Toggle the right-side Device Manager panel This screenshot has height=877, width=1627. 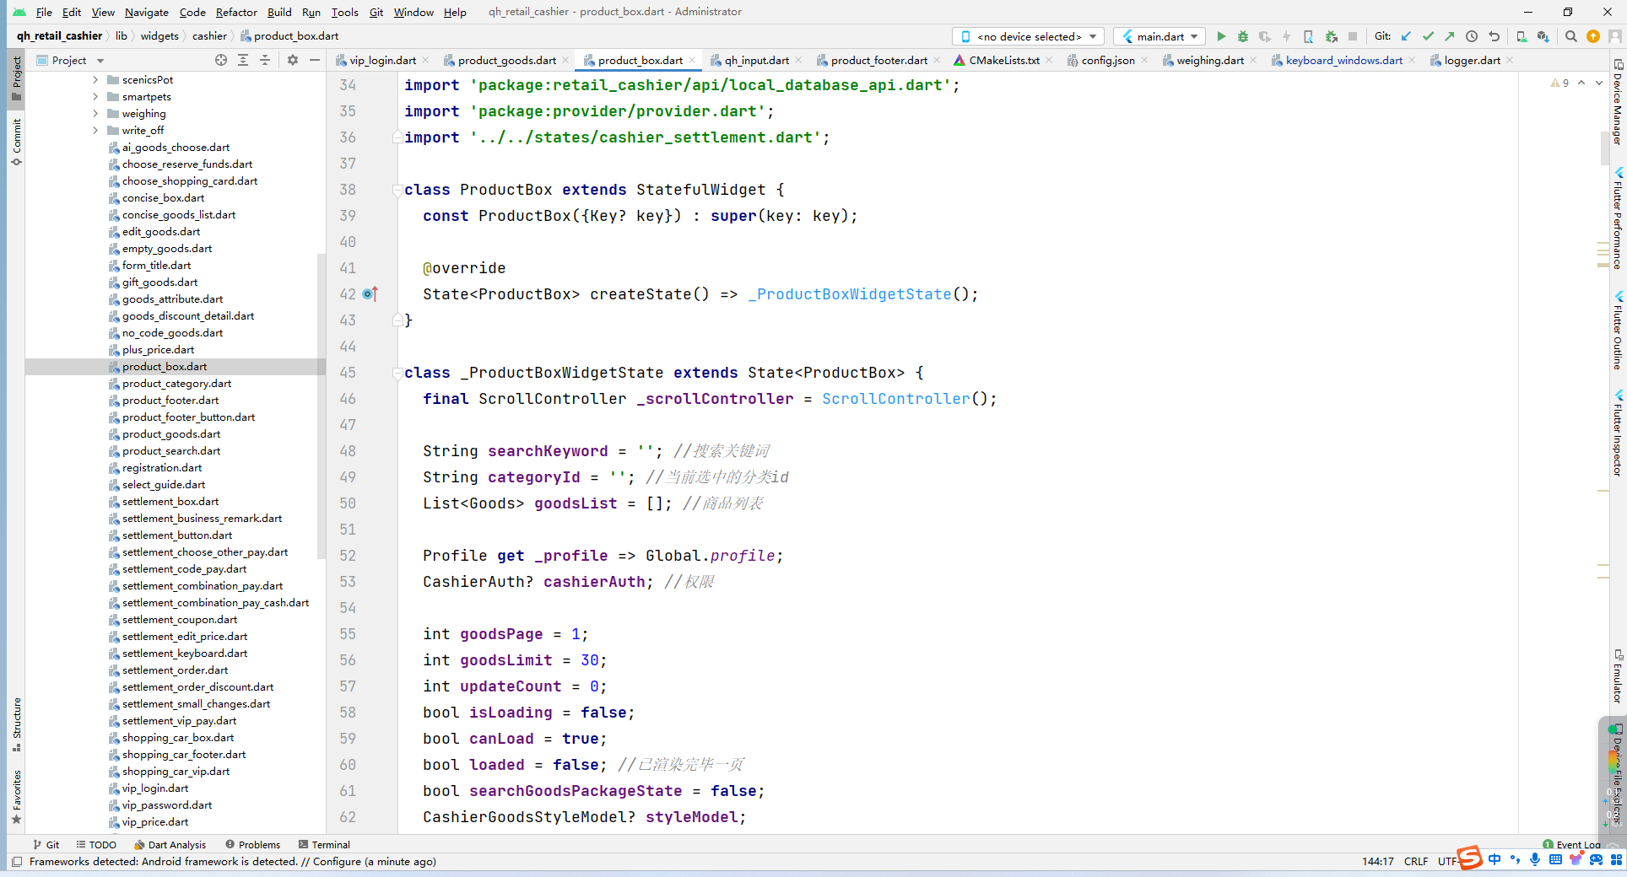point(1618,101)
